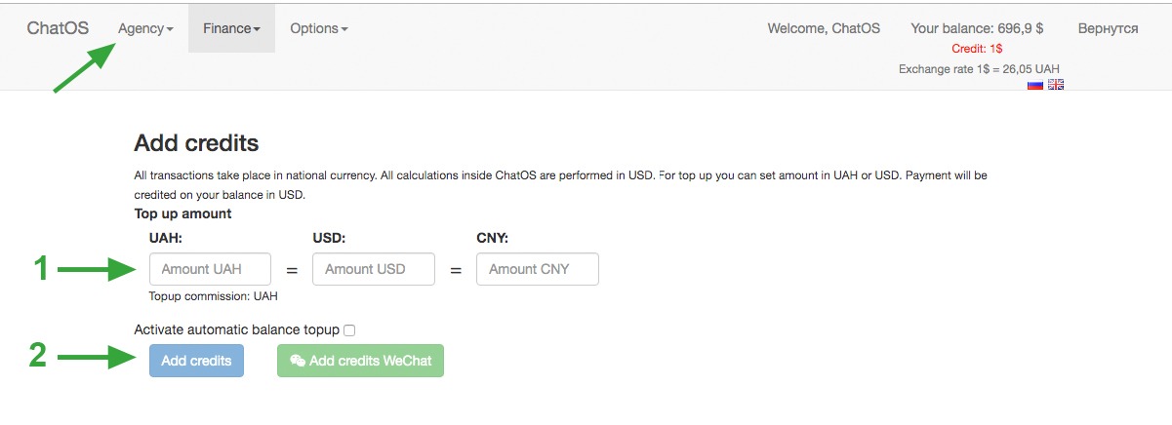Expand the Finance dropdown menu
Image resolution: width=1172 pixels, height=425 pixels.
click(x=231, y=28)
